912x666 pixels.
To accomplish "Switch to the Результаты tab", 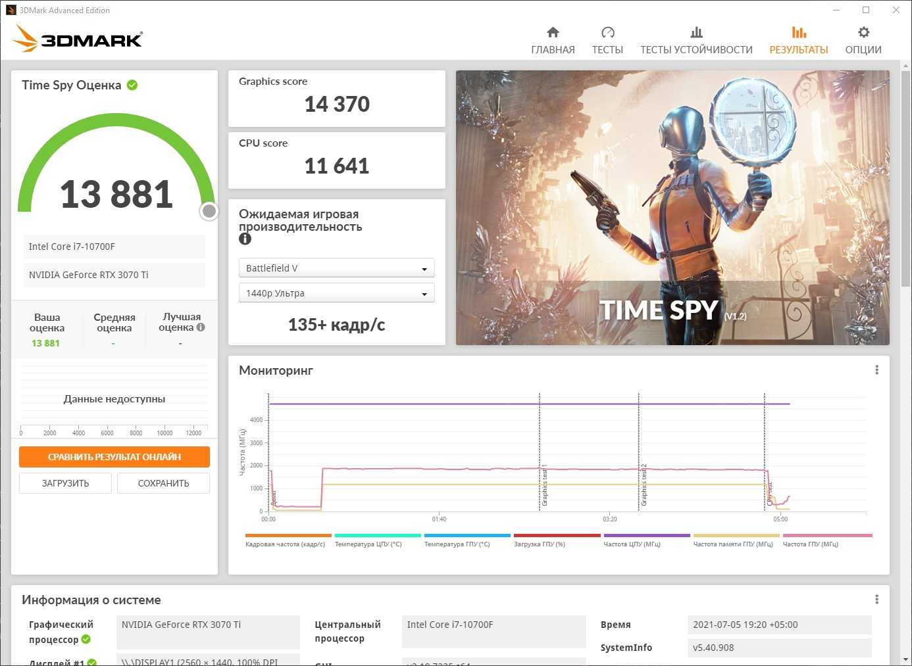I will [x=798, y=40].
